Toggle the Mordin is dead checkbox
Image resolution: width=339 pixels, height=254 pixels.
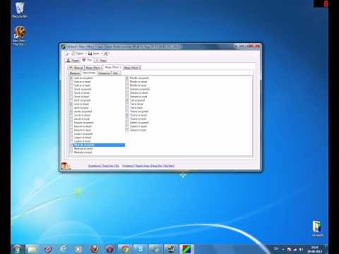(x=127, y=82)
